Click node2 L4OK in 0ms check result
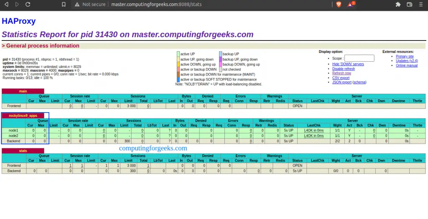 pyautogui.click(x=313, y=136)
